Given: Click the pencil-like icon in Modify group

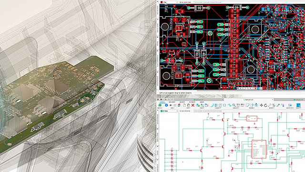Looking at the screenshot, I should [270, 105].
